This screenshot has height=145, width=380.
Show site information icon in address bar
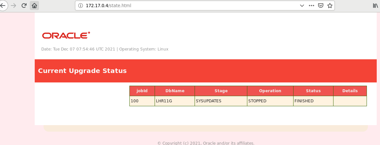click(x=81, y=6)
